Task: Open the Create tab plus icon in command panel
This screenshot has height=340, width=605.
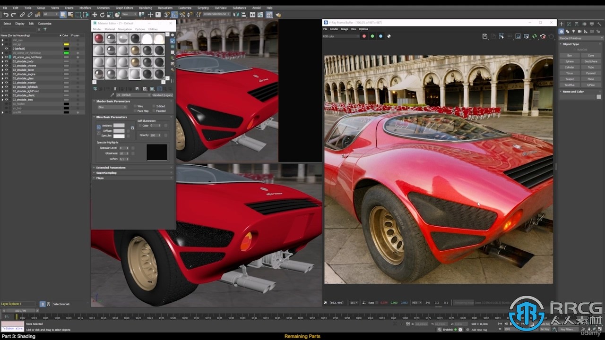Action: pos(562,24)
